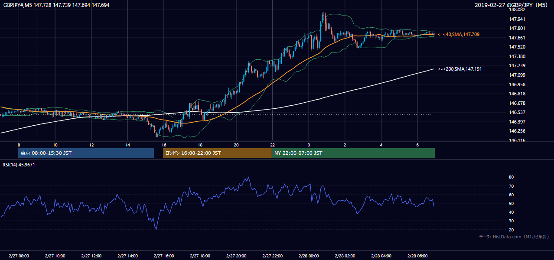Click the 2/27 14:00 date label
Screen dimensions: 554x260
click(x=127, y=256)
